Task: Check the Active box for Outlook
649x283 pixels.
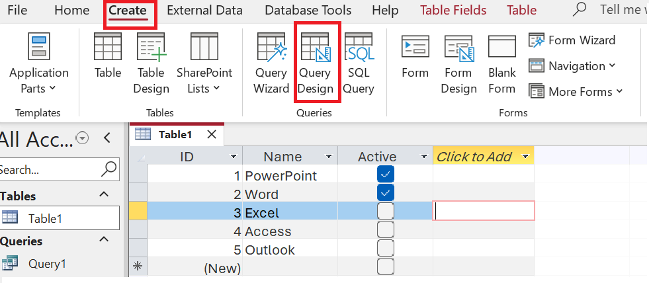Action: 385,248
